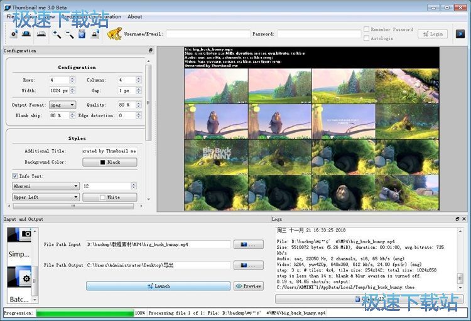471x321 pixels.
Task: Click the gray open-tray toolbar icon
Action: [41, 34]
